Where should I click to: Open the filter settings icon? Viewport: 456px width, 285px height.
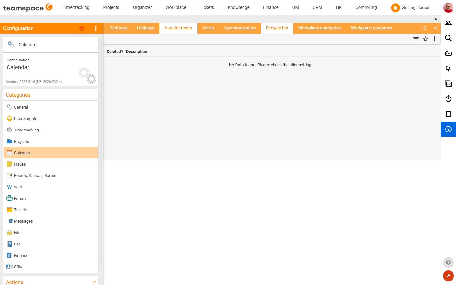pos(416,39)
